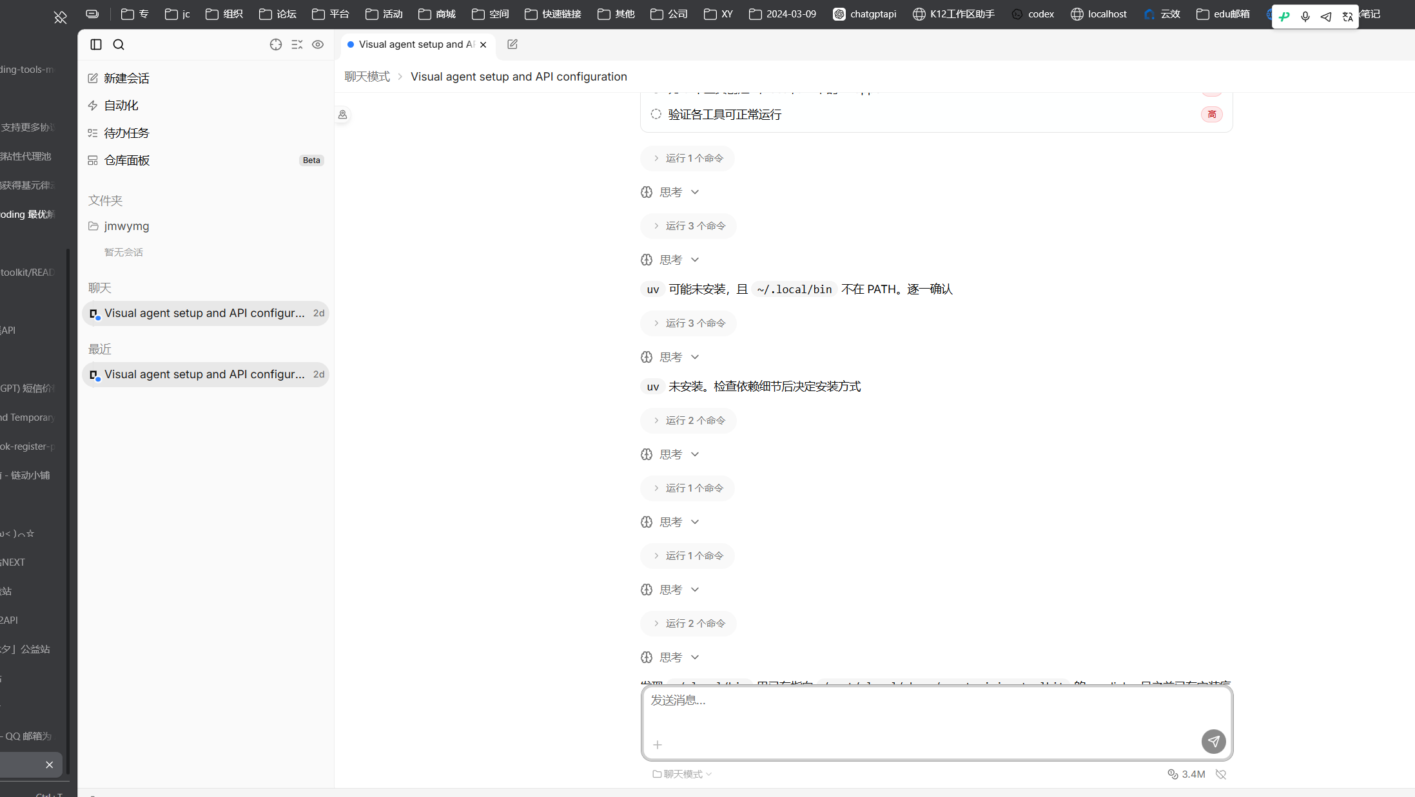
Task: Open the edu邮箱 bookmark folder
Action: [1223, 14]
